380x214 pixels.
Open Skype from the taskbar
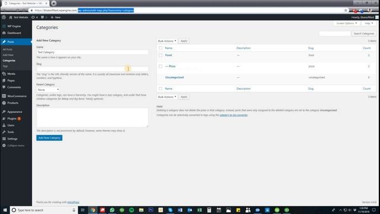pos(170,210)
